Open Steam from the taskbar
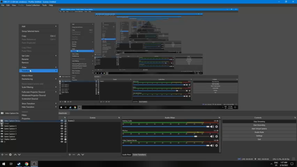This screenshot has height=167, width=297. click(19, 164)
